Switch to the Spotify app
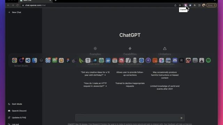 208,60
